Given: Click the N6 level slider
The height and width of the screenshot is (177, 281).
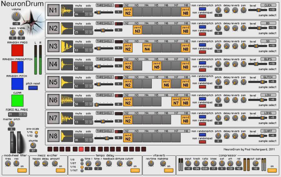Looking at the screenshot, I should tap(258, 99).
